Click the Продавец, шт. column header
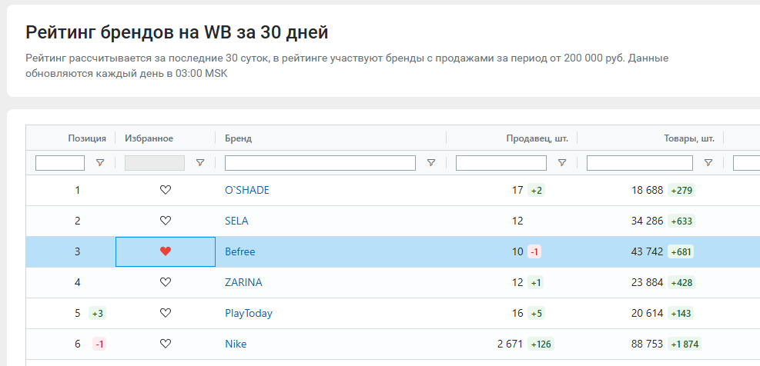Image resolution: width=760 pixels, height=366 pixels. coord(537,138)
